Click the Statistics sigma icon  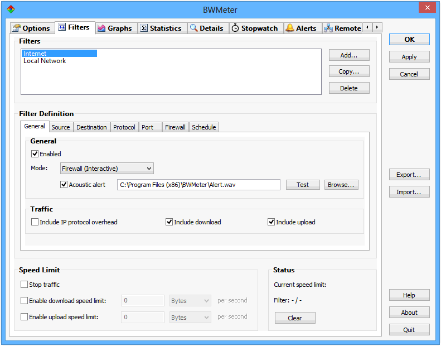(x=144, y=28)
